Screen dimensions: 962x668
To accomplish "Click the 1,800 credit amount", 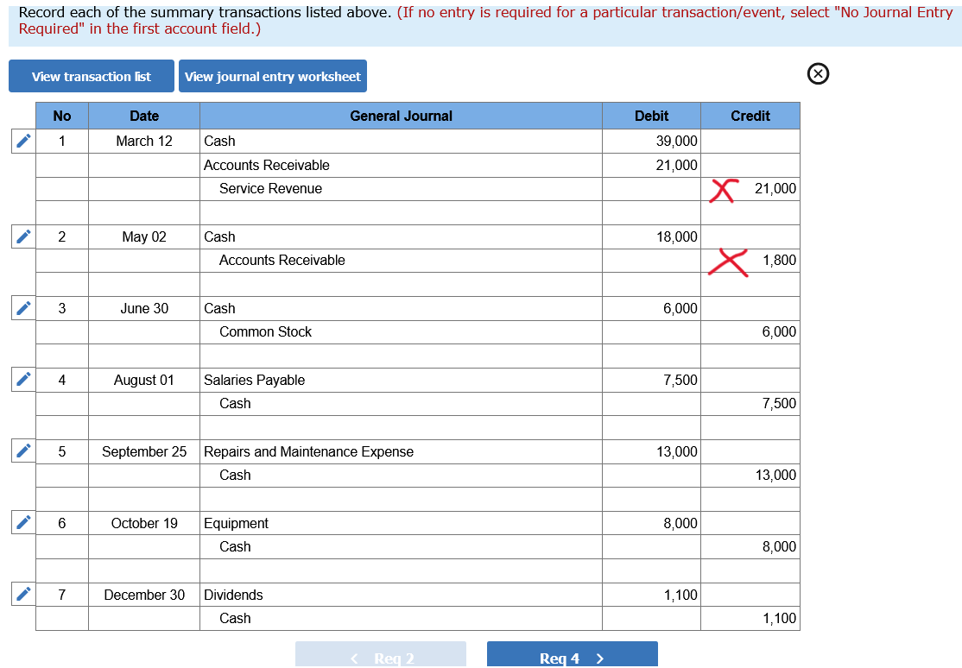I will 750,261.
